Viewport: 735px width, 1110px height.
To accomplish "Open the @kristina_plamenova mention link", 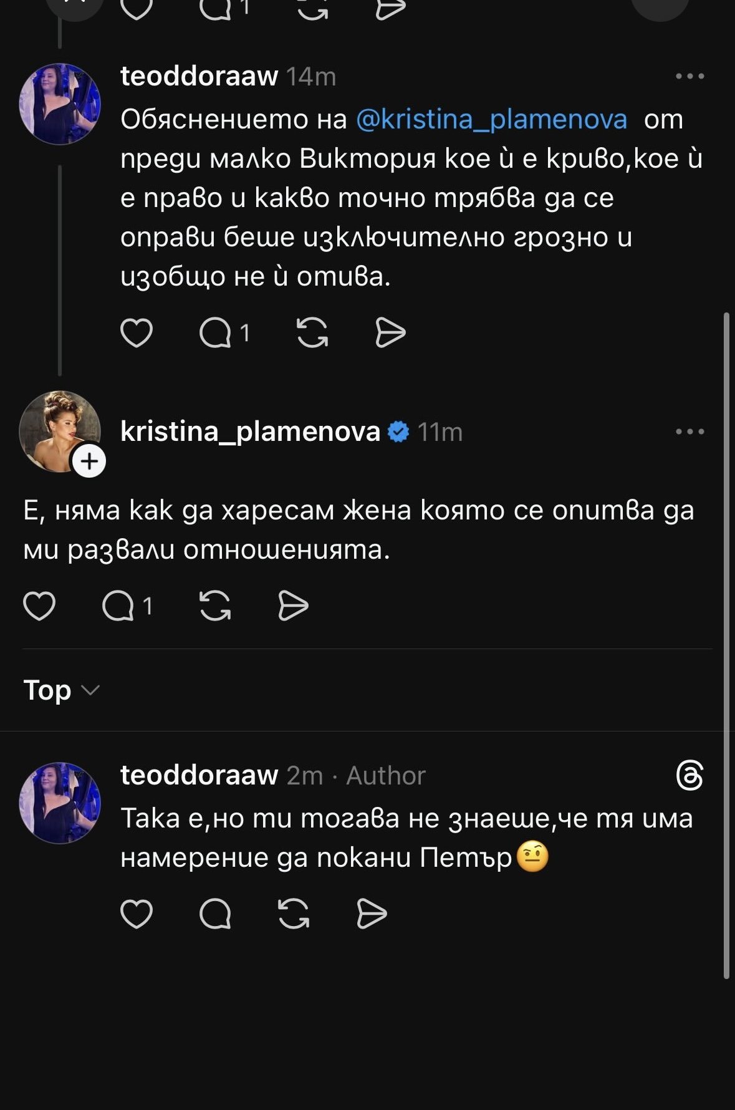I will (x=491, y=119).
